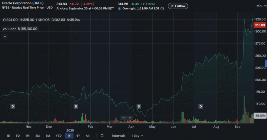Switch to the YTD range
Image resolution: width=267 pixels, height=140 pixels.
click(59, 136)
